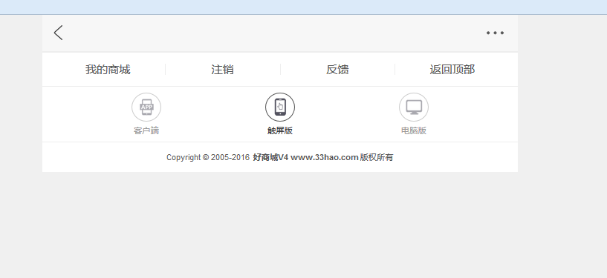
Task: Click the bold 好商城V4 text
Action: click(x=270, y=157)
